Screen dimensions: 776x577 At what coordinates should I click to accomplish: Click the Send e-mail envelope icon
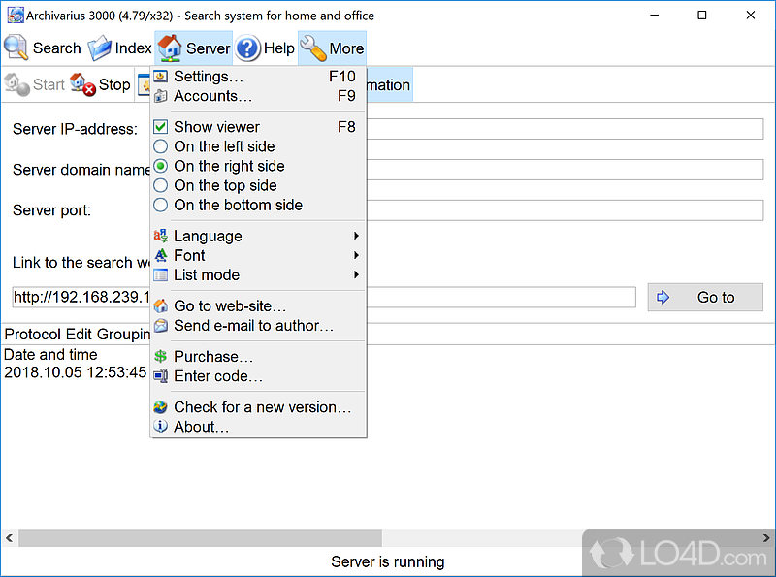click(x=160, y=326)
